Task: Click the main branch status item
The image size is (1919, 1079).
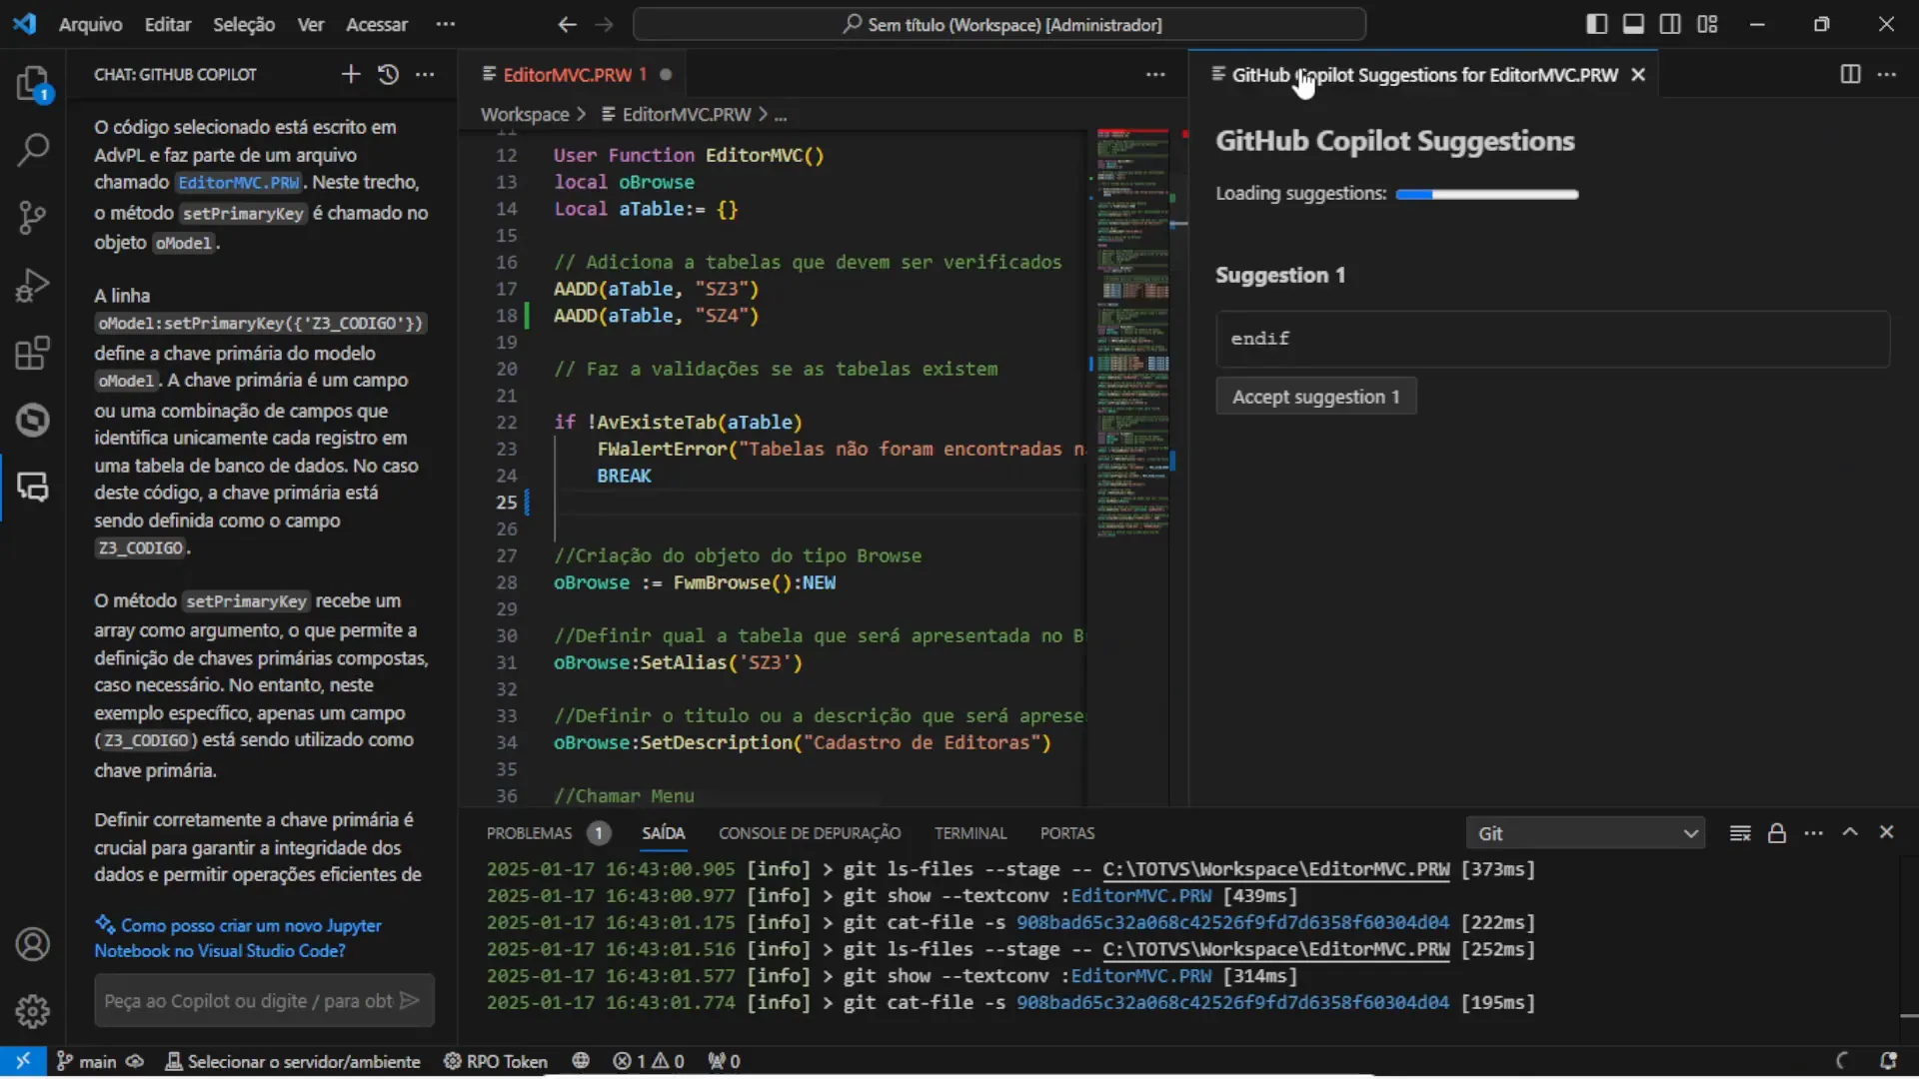Action: 87,1061
